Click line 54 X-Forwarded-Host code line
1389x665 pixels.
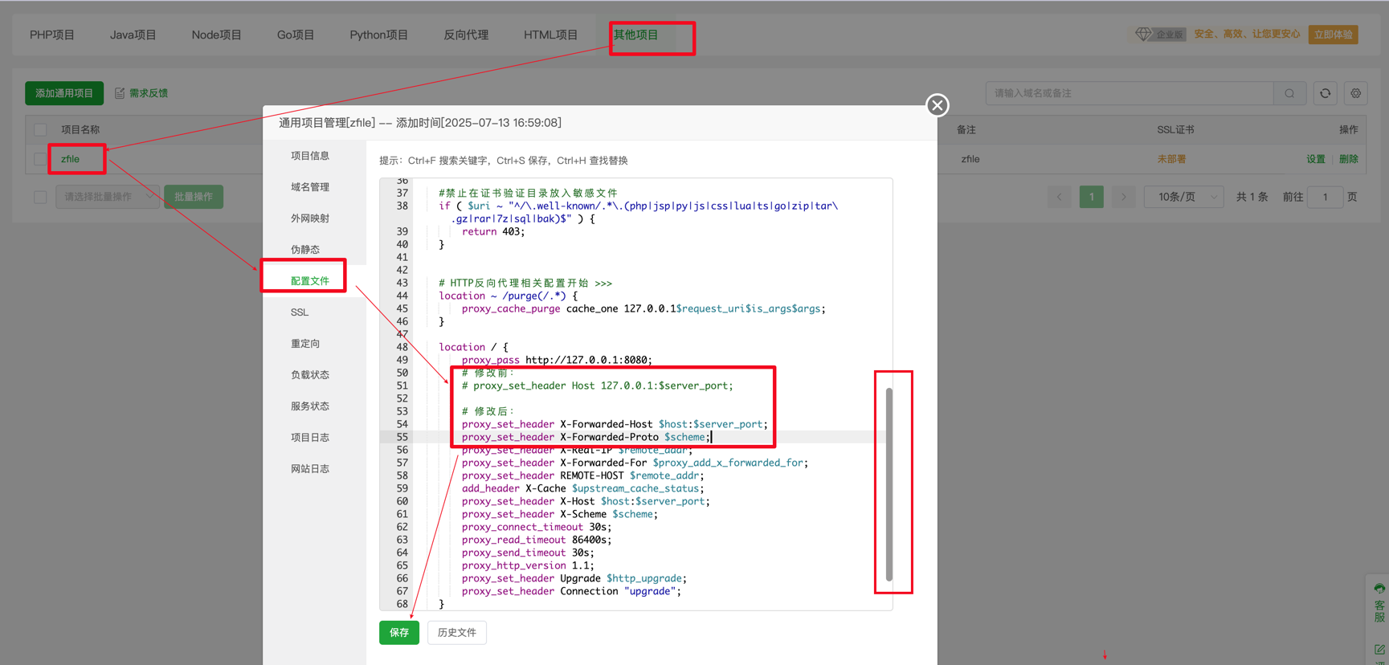tap(615, 424)
